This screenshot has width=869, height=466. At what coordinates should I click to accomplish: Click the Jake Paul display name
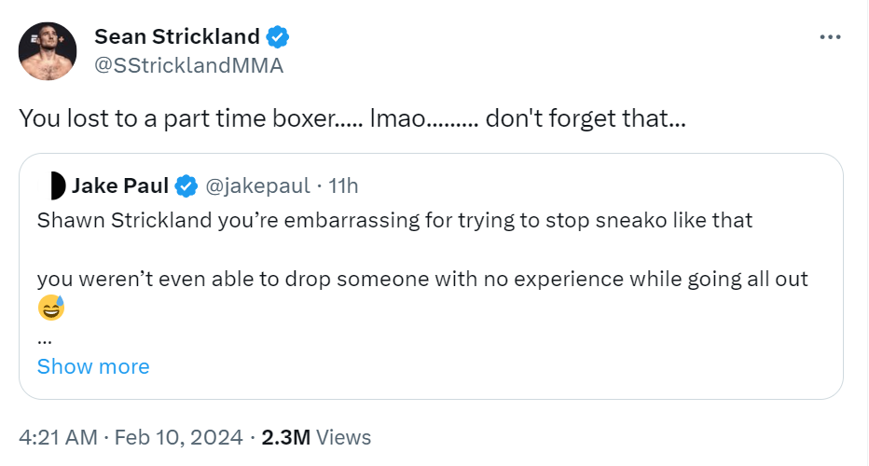(119, 186)
